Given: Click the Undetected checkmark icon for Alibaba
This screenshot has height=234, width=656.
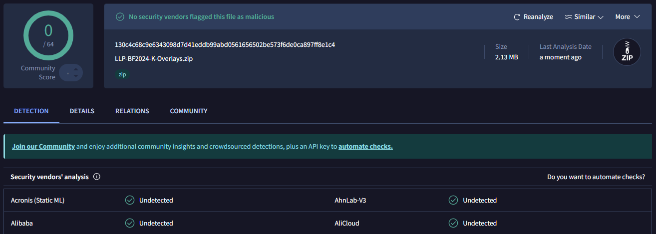Looking at the screenshot, I should (x=130, y=223).
